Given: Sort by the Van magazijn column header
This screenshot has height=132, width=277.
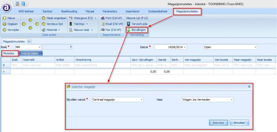Looking at the screenshot, I should pyautogui.click(x=198, y=60).
